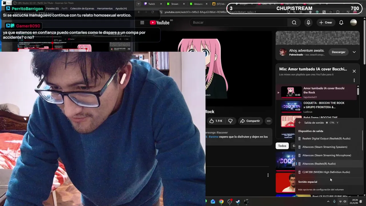
Task: Click the #iacover hashtag link
Action: click(222, 132)
